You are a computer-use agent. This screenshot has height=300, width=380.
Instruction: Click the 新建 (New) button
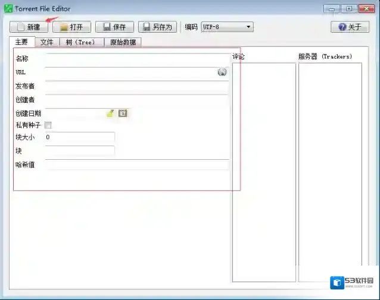tap(29, 27)
